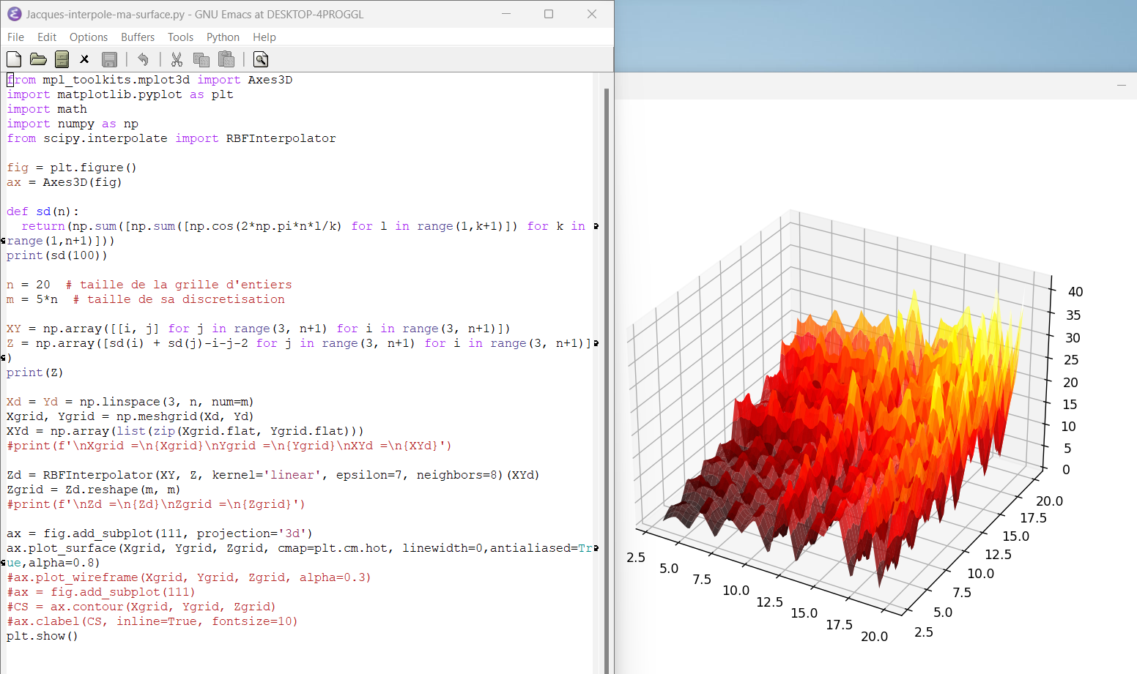
Task: Open the Python mode menu
Action: coord(223,37)
